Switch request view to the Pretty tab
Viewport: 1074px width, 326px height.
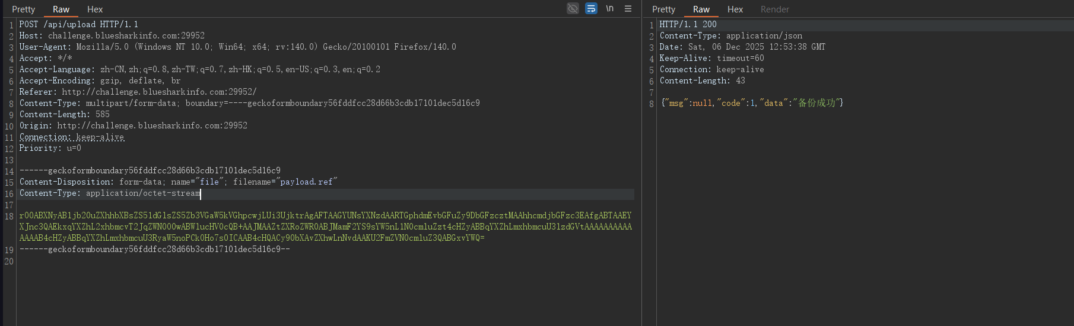click(x=24, y=9)
